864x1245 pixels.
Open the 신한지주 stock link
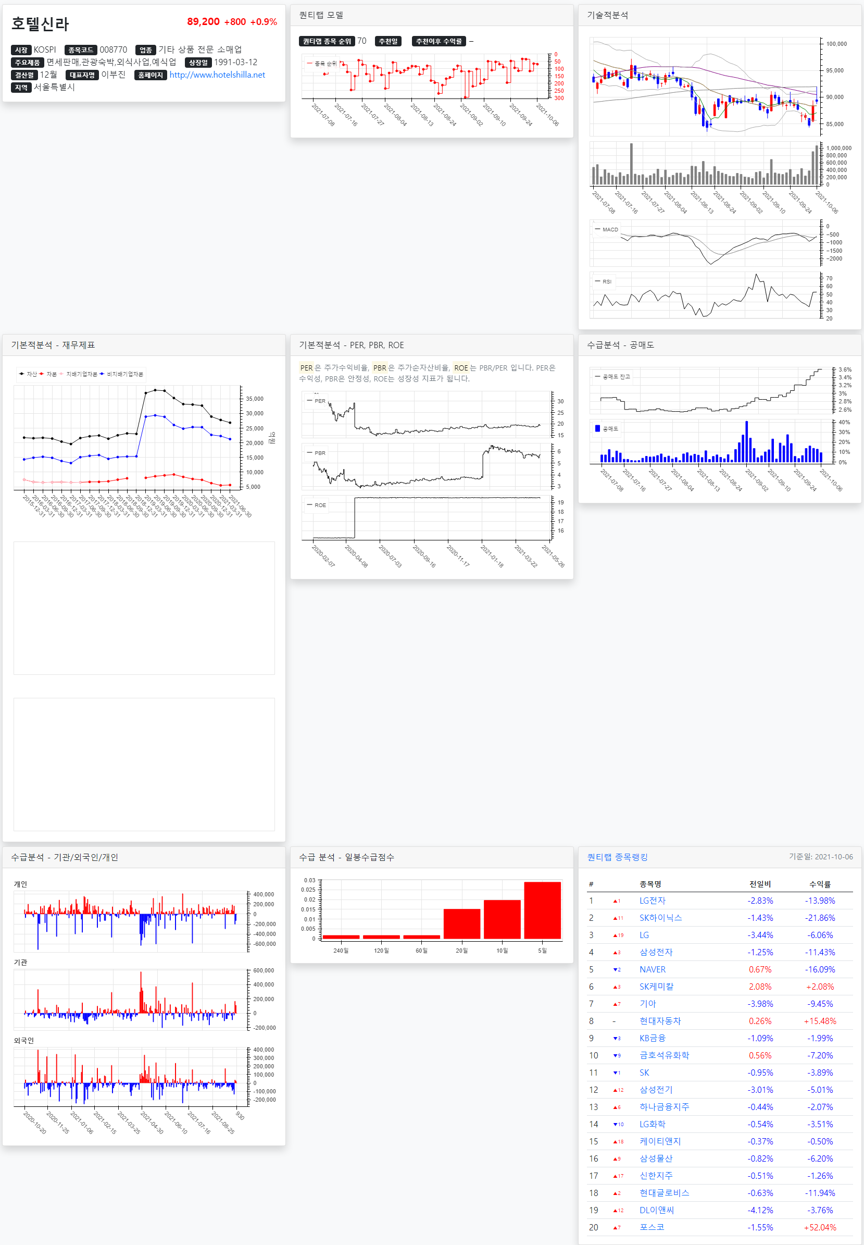[656, 1176]
